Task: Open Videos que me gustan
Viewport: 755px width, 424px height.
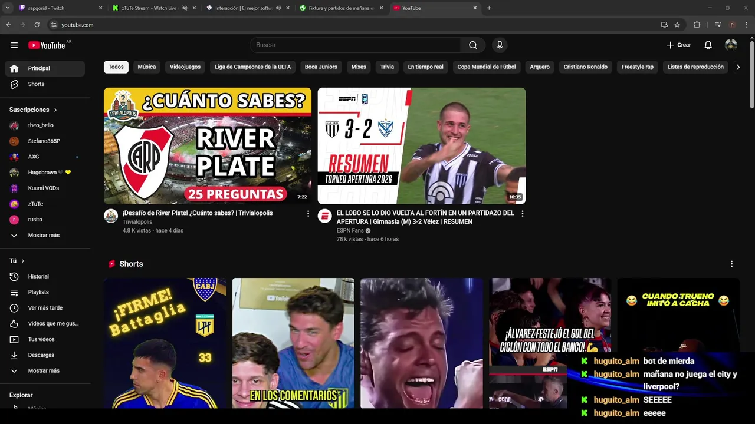Action: coord(45,323)
